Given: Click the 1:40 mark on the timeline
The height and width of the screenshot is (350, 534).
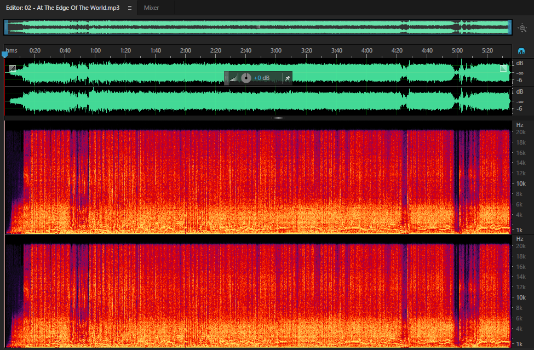Looking at the screenshot, I should coord(156,50).
